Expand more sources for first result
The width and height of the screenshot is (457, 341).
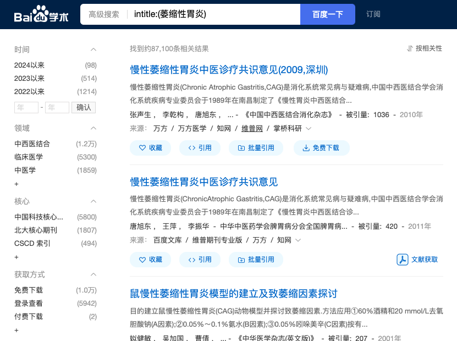point(309,129)
